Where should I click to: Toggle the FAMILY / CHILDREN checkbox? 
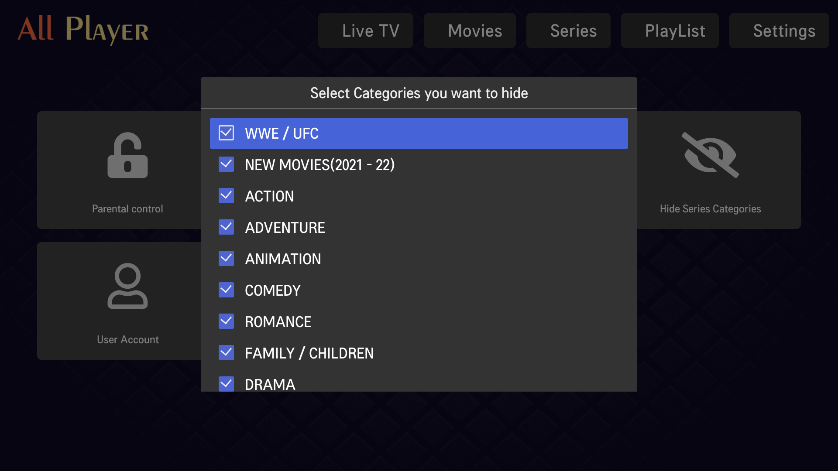pos(226,353)
